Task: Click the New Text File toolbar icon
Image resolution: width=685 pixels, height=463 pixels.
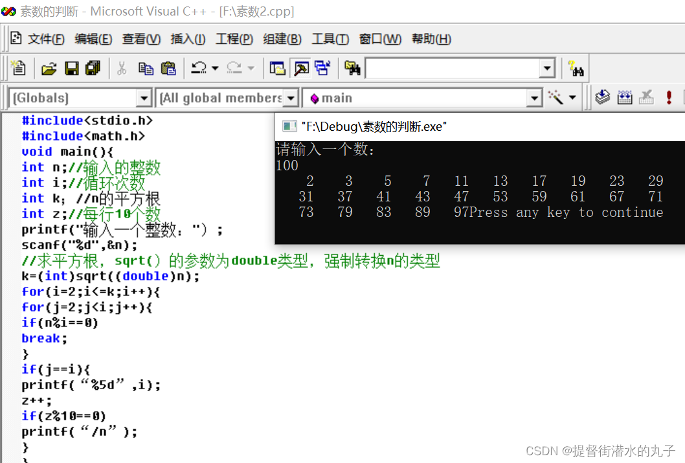Action: coord(18,68)
